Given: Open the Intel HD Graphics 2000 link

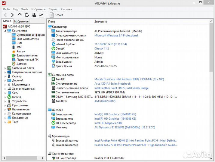Looking at the screenshot, I should point(108,123).
